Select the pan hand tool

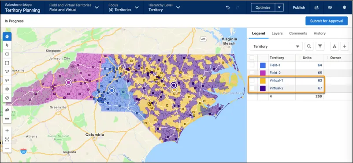[x=7, y=37]
